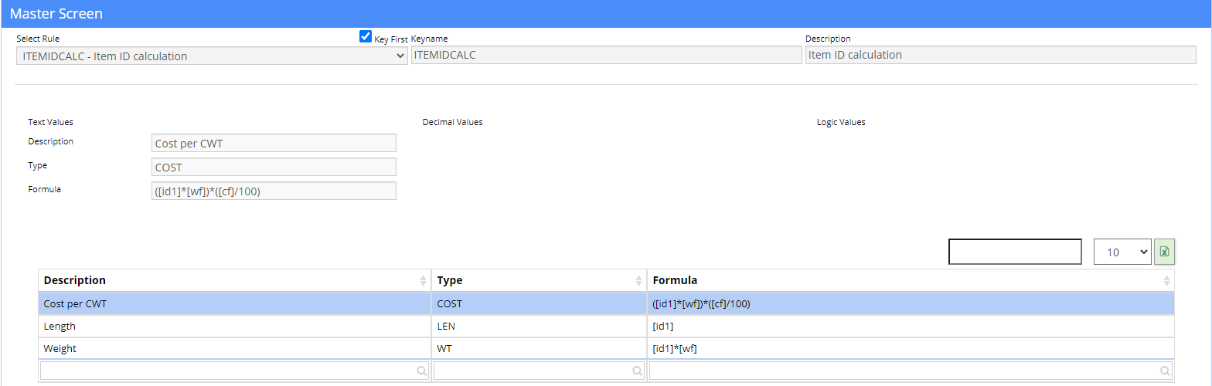Viewport: 1212px width, 386px height.
Task: Toggle the Key First checkbox
Action: coord(366,37)
